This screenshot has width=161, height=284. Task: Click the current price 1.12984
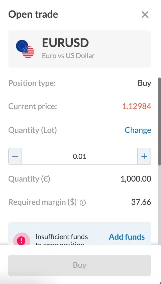137,106
